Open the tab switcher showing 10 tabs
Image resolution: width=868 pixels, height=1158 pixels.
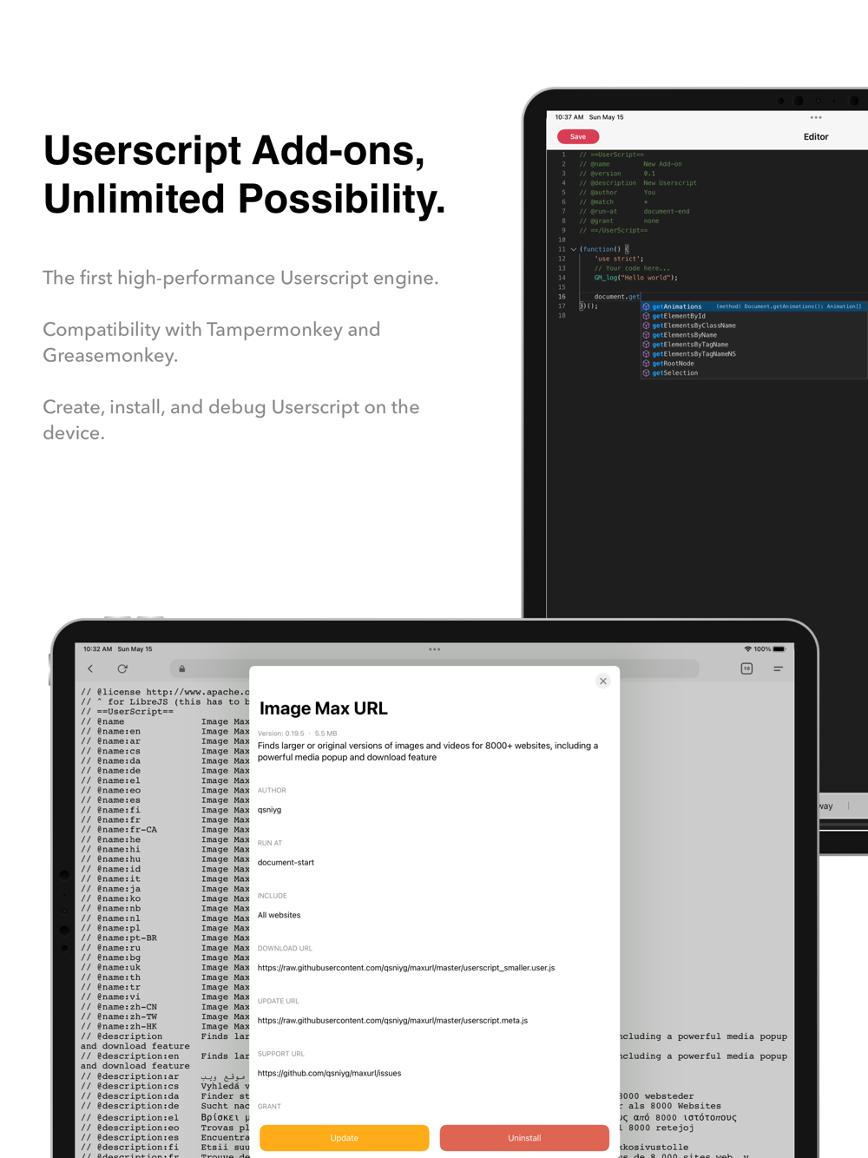point(746,668)
